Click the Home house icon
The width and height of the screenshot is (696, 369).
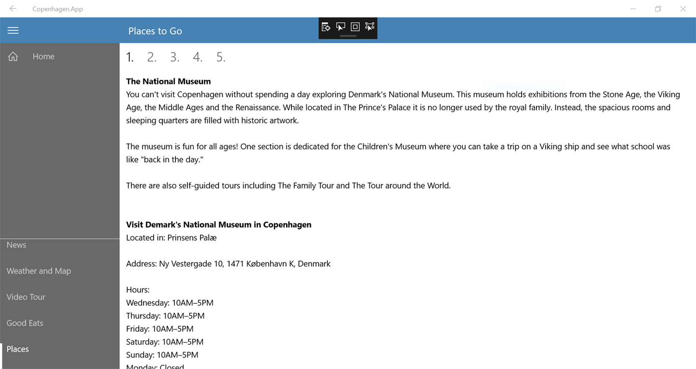click(13, 56)
